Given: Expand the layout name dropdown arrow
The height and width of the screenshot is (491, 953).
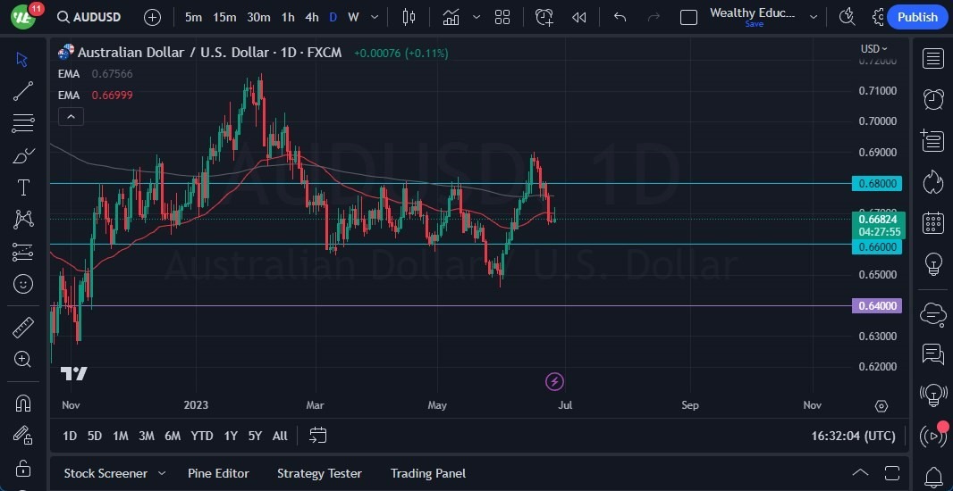Looking at the screenshot, I should tap(814, 18).
